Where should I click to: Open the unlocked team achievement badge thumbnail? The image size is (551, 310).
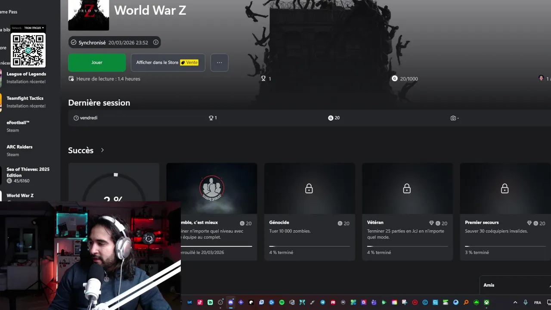212,188
